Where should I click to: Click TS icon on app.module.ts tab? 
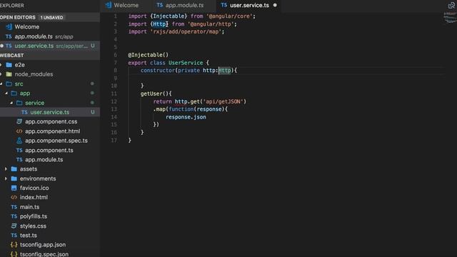pyautogui.click(x=160, y=5)
